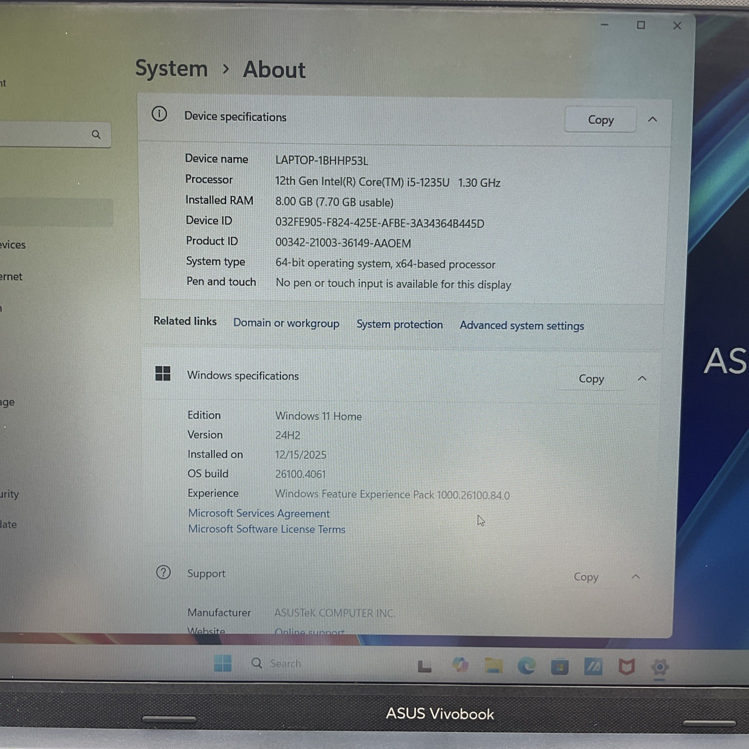Select the No pen or touch text

[x=393, y=284]
